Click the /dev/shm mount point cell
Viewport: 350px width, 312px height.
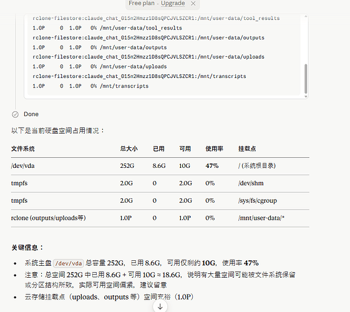click(x=251, y=183)
